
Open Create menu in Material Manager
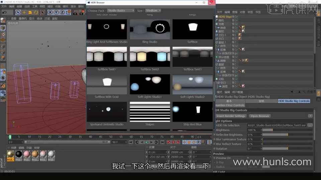click(13, 148)
